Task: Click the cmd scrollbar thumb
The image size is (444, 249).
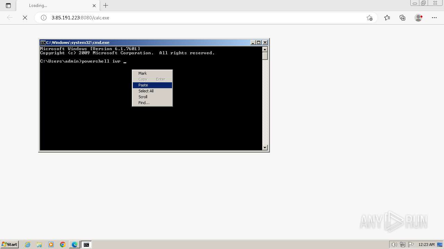Action: tap(265, 56)
